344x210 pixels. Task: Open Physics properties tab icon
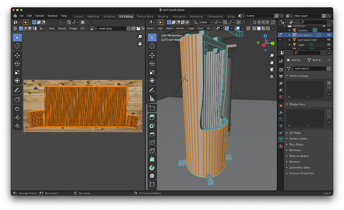(281, 126)
